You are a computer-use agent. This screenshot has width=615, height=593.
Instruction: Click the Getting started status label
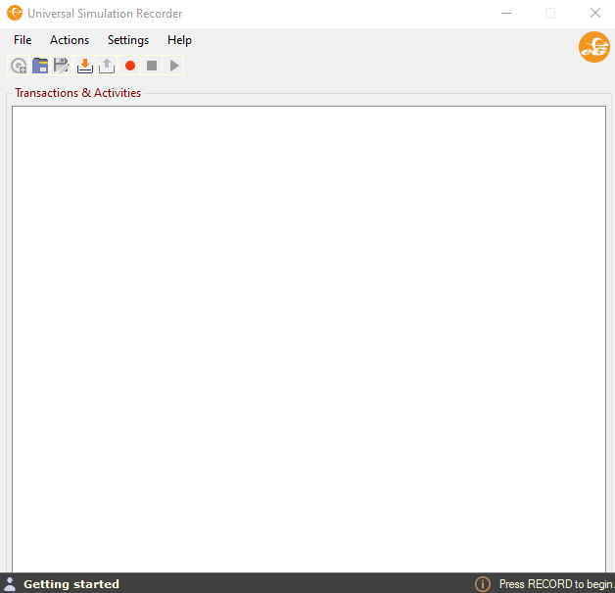tap(71, 584)
